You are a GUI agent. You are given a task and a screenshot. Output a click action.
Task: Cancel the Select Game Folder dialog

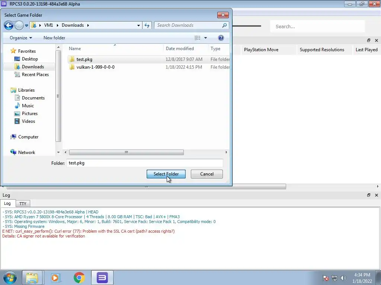pyautogui.click(x=207, y=174)
